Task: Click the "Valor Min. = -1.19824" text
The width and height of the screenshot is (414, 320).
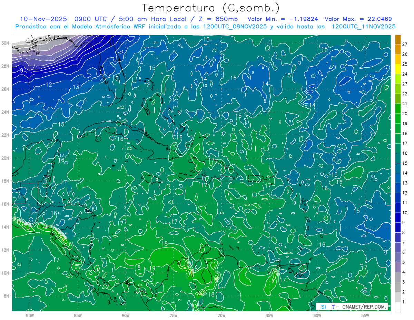Action: 283,19
